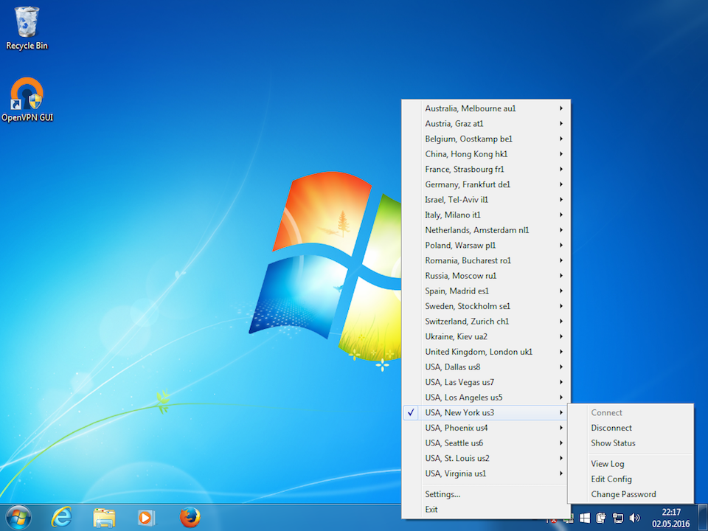Image resolution: width=708 pixels, height=531 pixels.
Task: Click the power plug tray icon
Action: [x=600, y=518]
